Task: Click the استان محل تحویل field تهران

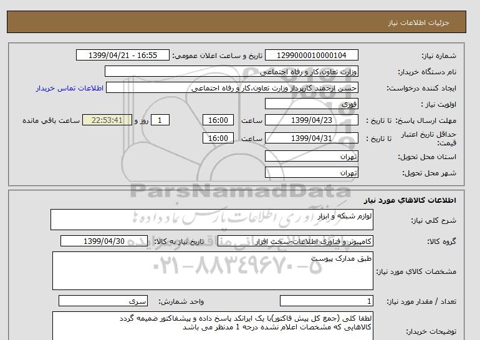Action: pyautogui.click(x=311, y=156)
